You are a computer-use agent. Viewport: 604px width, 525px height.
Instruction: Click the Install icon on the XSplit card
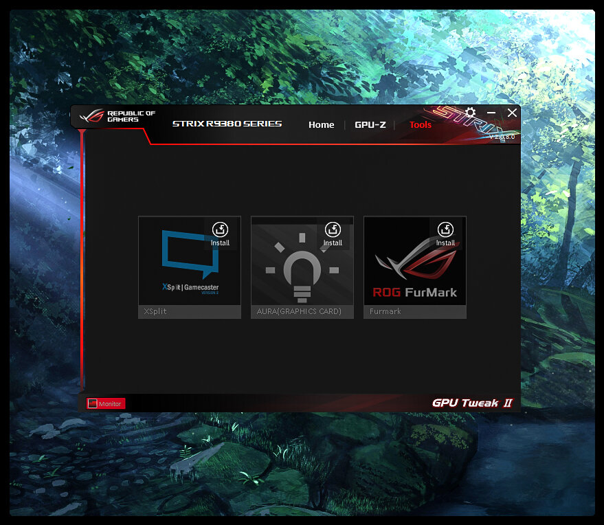pos(220,230)
